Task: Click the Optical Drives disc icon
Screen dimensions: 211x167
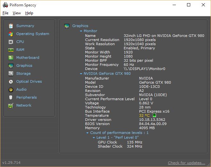Action: (x=11, y=81)
